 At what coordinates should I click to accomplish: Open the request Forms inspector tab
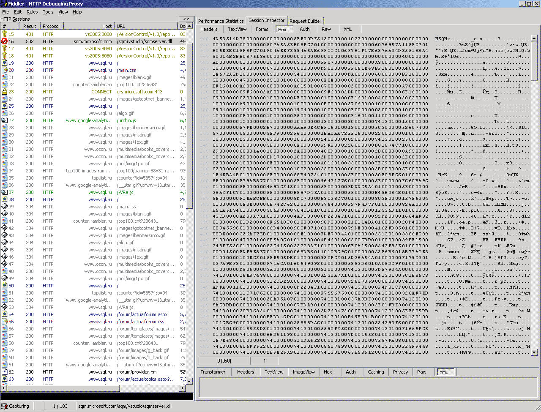click(x=262, y=29)
